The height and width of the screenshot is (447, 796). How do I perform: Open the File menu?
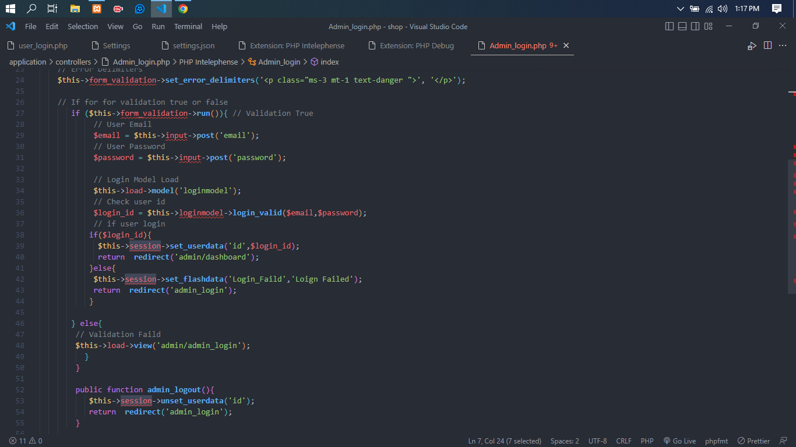pyautogui.click(x=30, y=26)
